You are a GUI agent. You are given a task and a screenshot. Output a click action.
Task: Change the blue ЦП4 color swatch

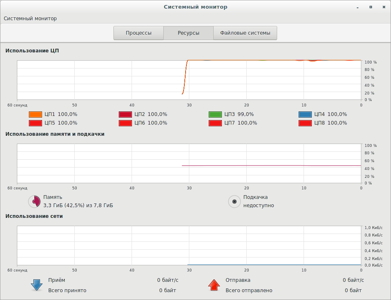click(305, 114)
